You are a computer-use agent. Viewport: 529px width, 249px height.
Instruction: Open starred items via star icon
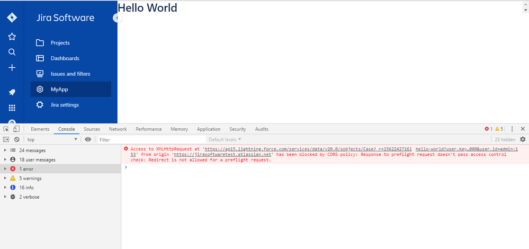point(12,37)
